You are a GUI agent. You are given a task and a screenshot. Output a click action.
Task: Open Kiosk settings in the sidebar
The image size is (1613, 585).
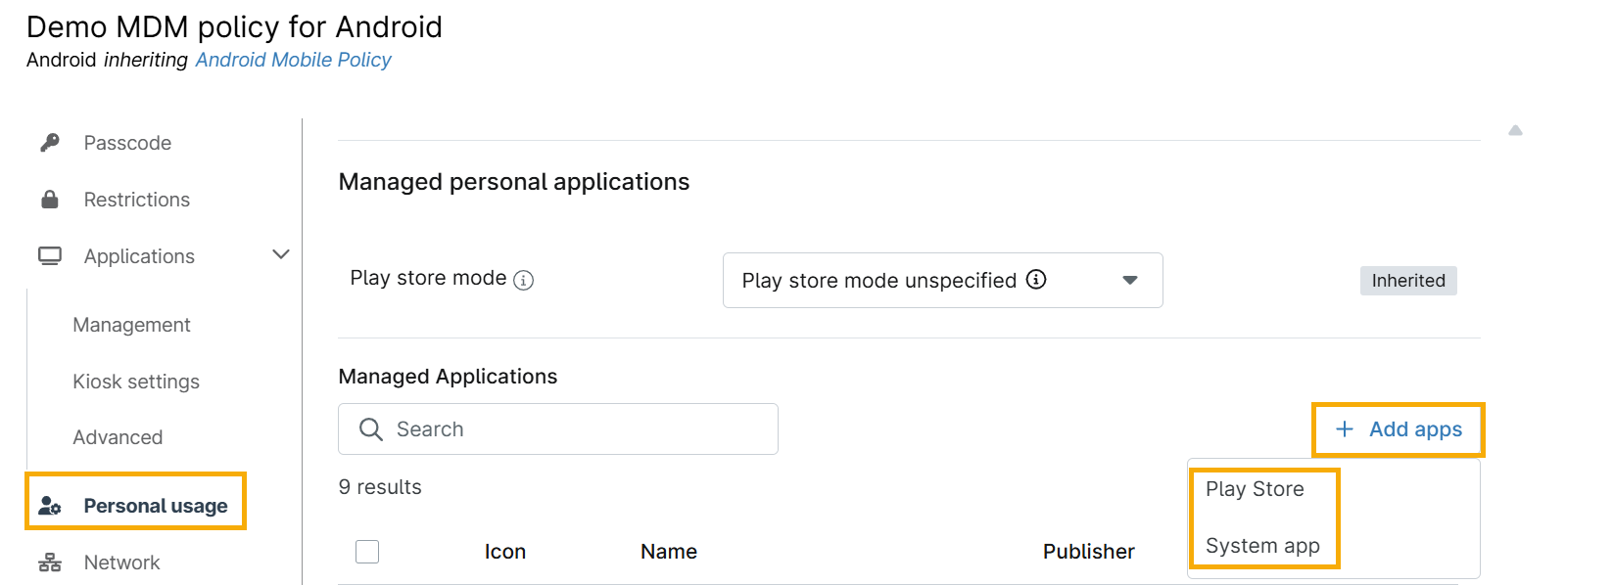coord(136,382)
